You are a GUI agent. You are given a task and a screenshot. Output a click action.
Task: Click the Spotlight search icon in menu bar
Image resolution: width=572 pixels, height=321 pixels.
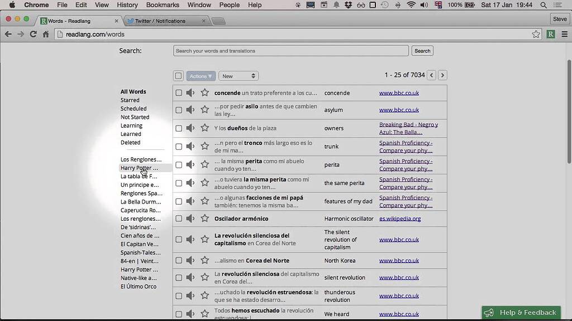click(x=543, y=5)
